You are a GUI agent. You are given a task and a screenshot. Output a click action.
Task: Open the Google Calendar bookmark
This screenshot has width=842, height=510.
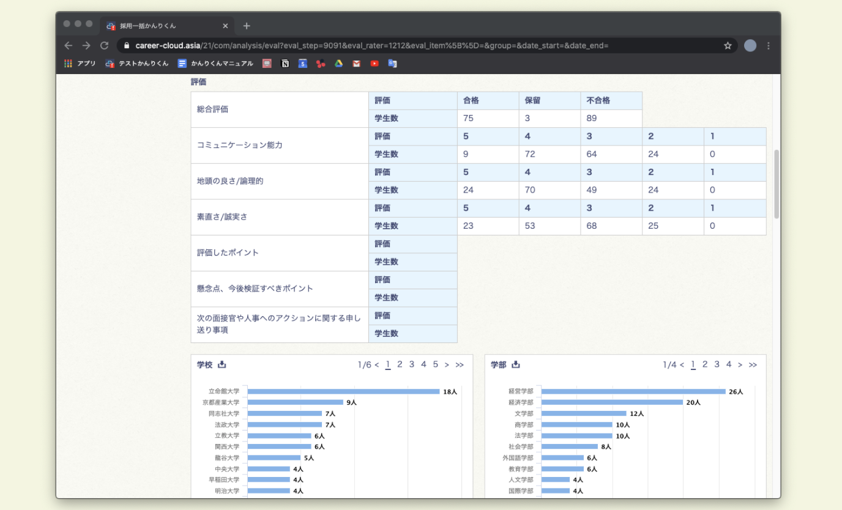[x=302, y=63]
